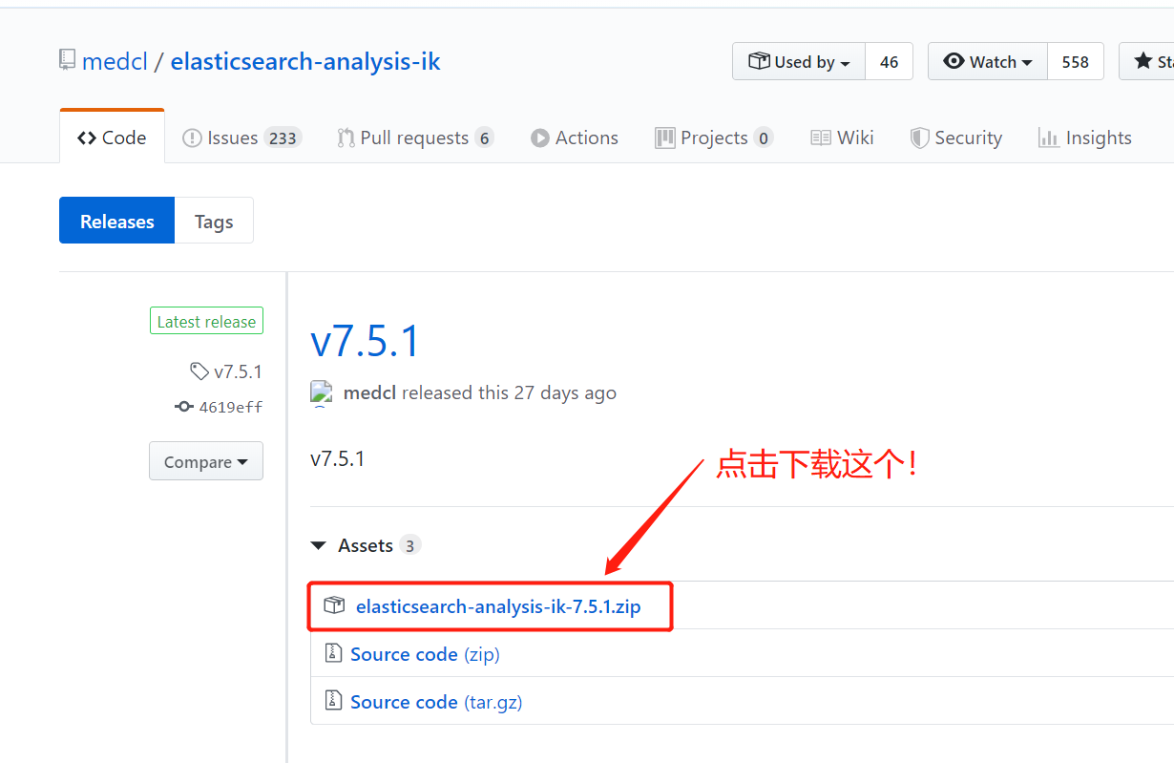The width and height of the screenshot is (1174, 763).
Task: Click the exclamation icon on the Issues tab
Action: click(190, 137)
